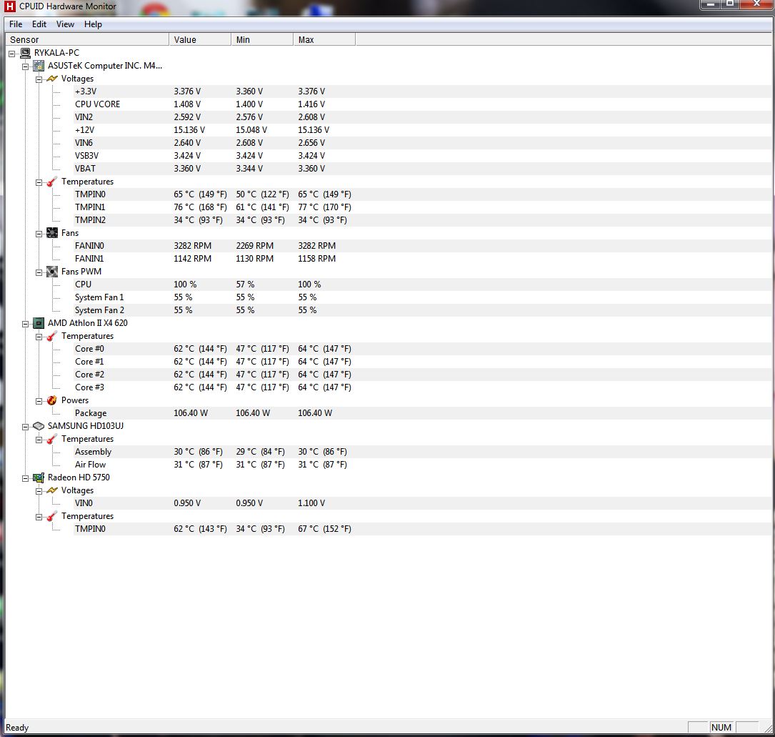The height and width of the screenshot is (737, 775).
Task: Click the Radeon Voltages lightning icon
Action: (x=52, y=490)
